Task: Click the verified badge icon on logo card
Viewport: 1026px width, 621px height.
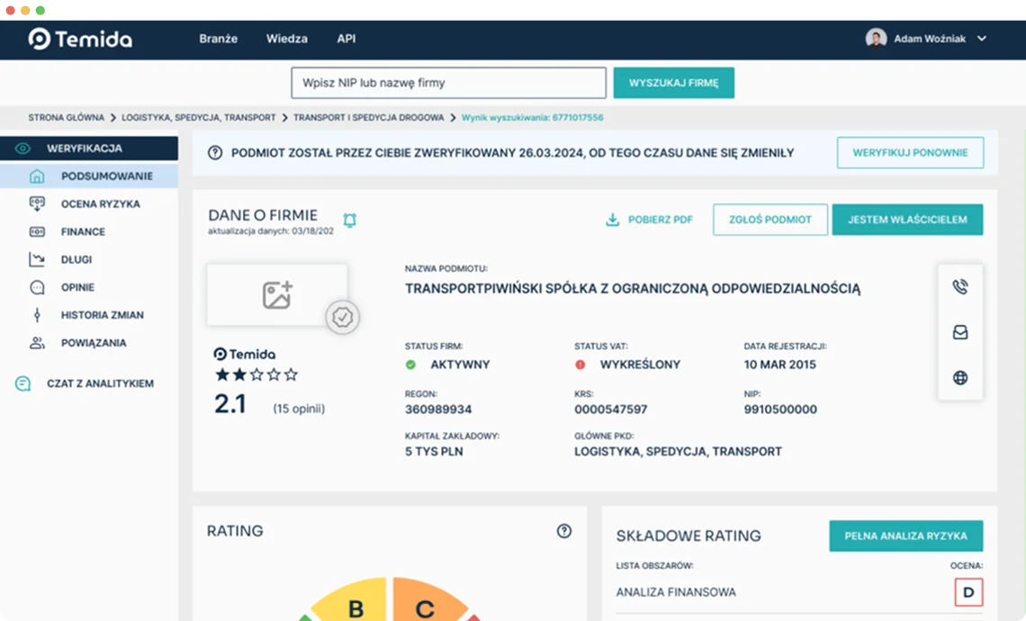Action: (x=342, y=318)
